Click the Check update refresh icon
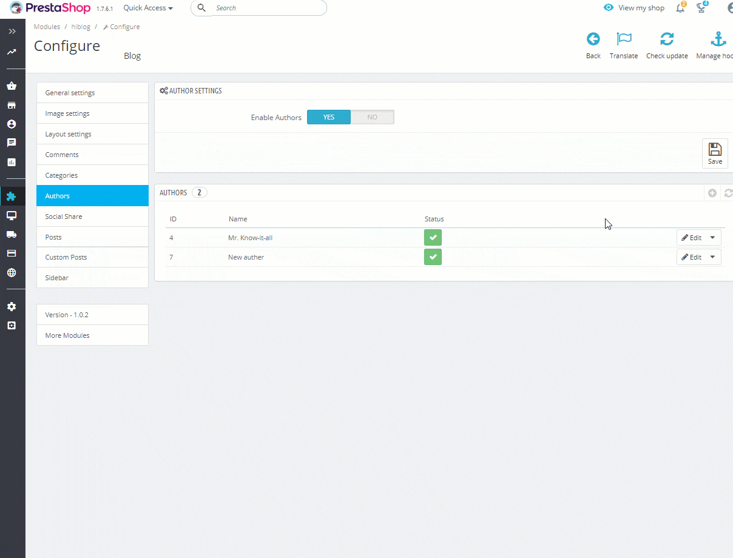Viewport: 733px width, 558px height. (667, 39)
